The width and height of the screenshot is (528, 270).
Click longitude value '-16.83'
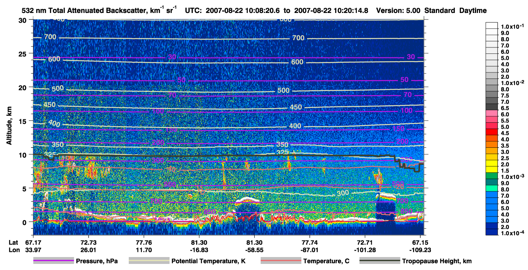coord(199,249)
